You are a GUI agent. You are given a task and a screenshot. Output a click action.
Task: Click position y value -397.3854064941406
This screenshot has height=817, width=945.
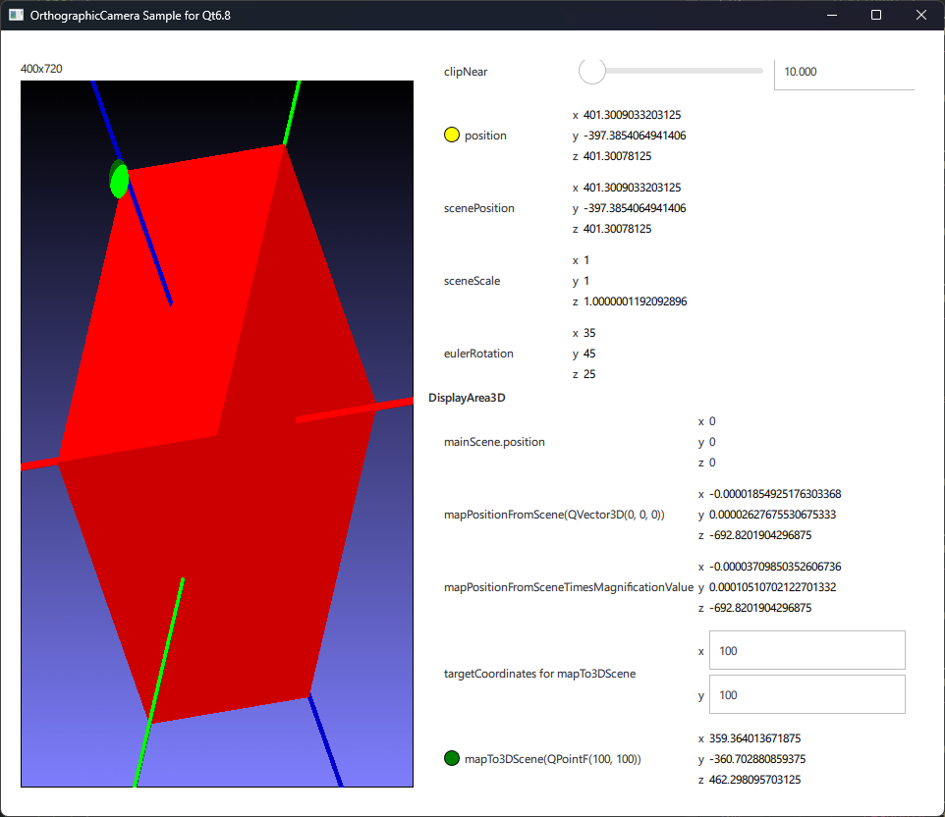(635, 136)
